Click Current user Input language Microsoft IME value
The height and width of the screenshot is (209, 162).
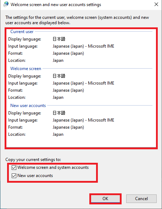tap(83, 46)
